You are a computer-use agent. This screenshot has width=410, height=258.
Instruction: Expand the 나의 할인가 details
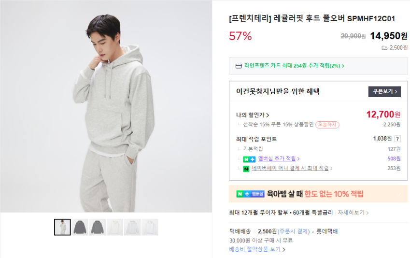coord(253,115)
